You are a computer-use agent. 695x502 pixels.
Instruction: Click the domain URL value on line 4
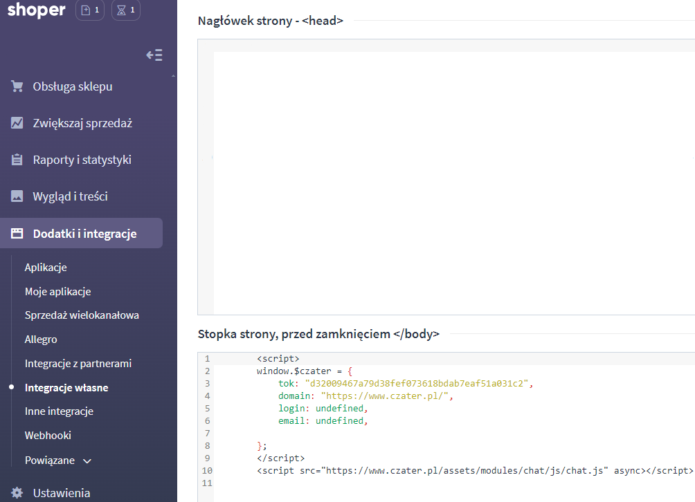(384, 396)
